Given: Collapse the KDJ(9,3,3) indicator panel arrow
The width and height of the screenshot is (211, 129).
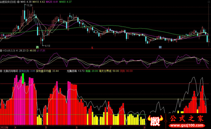Looking at the screenshot, I should (1, 50).
